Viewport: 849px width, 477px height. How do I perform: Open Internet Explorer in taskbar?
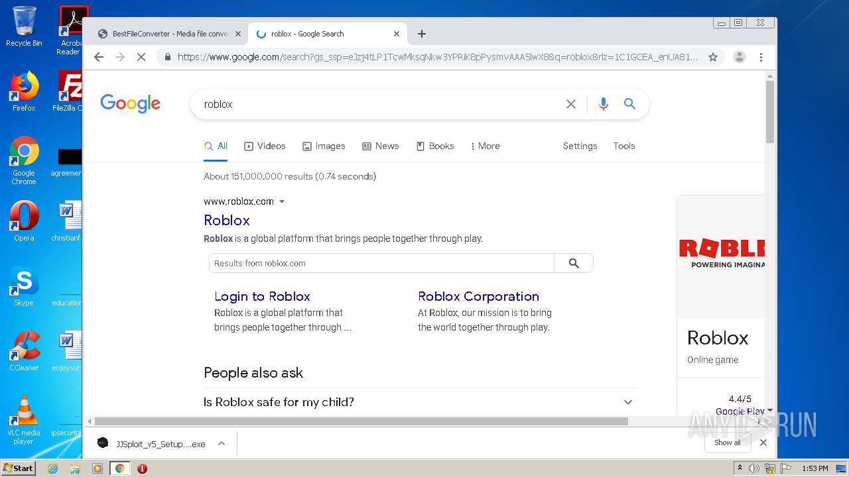pyautogui.click(x=52, y=468)
